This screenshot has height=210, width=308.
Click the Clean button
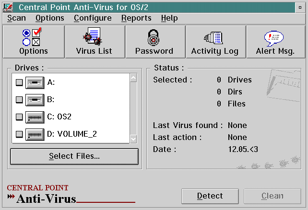click(272, 196)
